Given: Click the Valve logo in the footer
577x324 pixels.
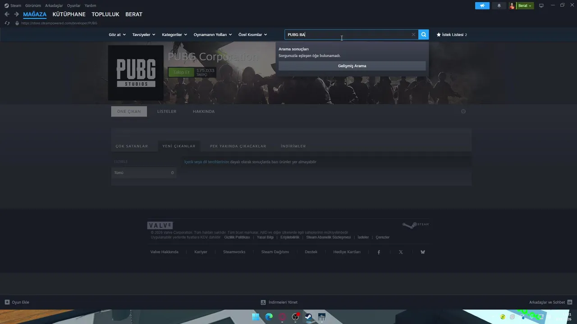Looking at the screenshot, I should click(160, 225).
